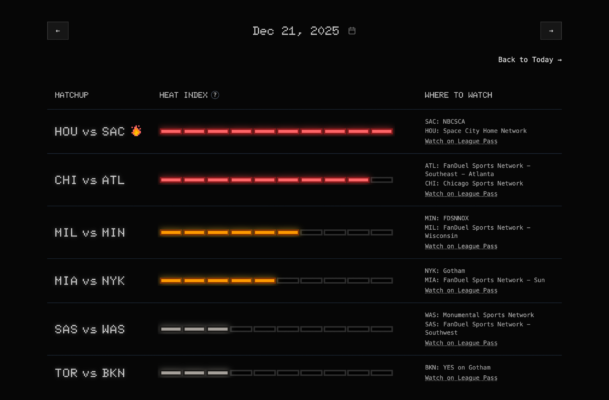
Task: Click the gray heat bar for SAS vs WAS
Action: coord(194,329)
